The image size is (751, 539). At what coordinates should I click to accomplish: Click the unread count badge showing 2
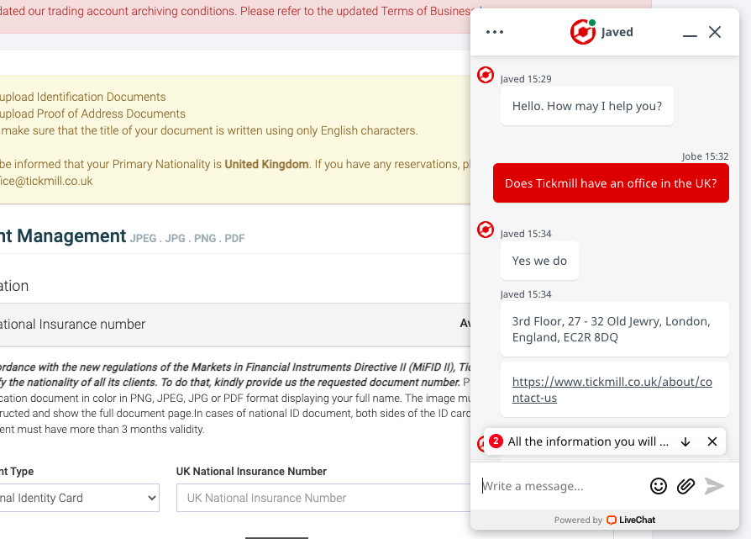496,441
